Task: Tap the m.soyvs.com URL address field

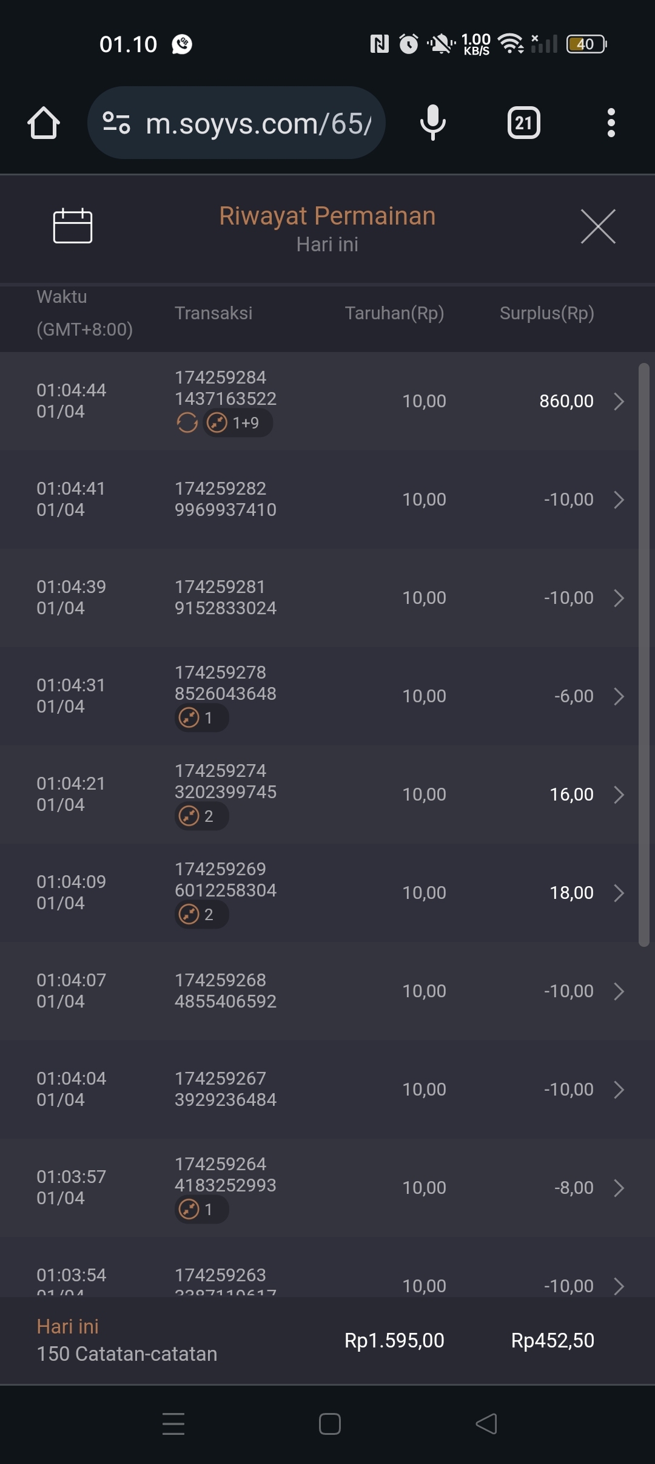Action: (x=258, y=124)
